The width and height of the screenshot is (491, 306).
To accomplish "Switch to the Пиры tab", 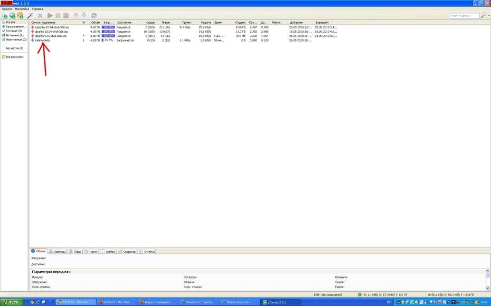I will (x=75, y=252).
